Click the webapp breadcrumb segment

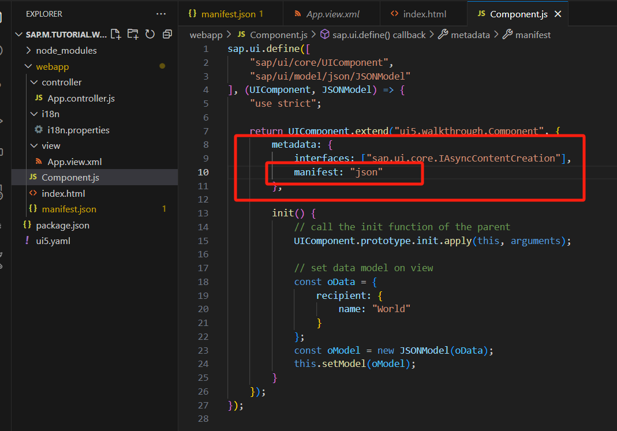click(x=205, y=35)
